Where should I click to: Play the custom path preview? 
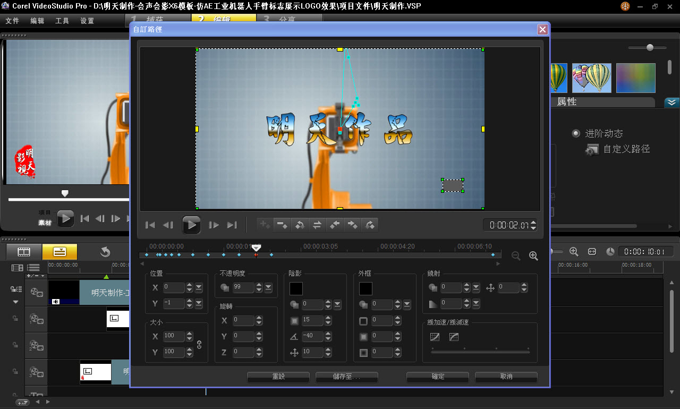pos(191,225)
